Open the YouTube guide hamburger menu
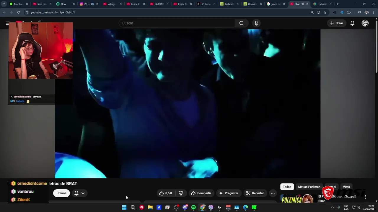This screenshot has height=212, width=378. click(x=7, y=23)
